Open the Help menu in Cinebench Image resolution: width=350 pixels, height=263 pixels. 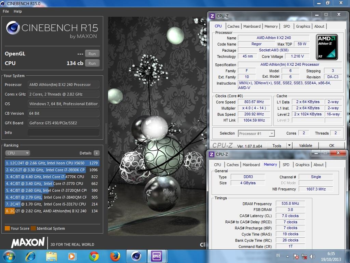[18, 11]
